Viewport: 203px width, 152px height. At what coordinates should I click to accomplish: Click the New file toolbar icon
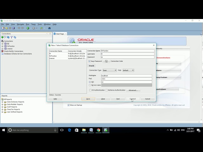(x=3, y=28)
